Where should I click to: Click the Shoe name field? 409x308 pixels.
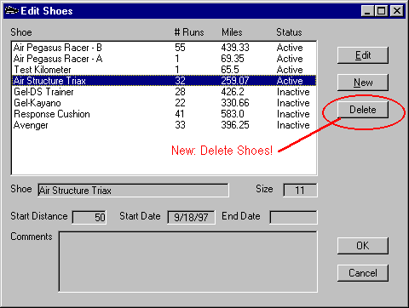point(133,191)
